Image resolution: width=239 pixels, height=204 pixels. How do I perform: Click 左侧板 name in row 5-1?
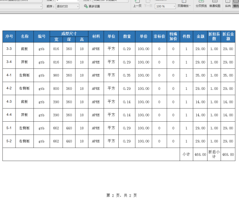tap(24, 128)
